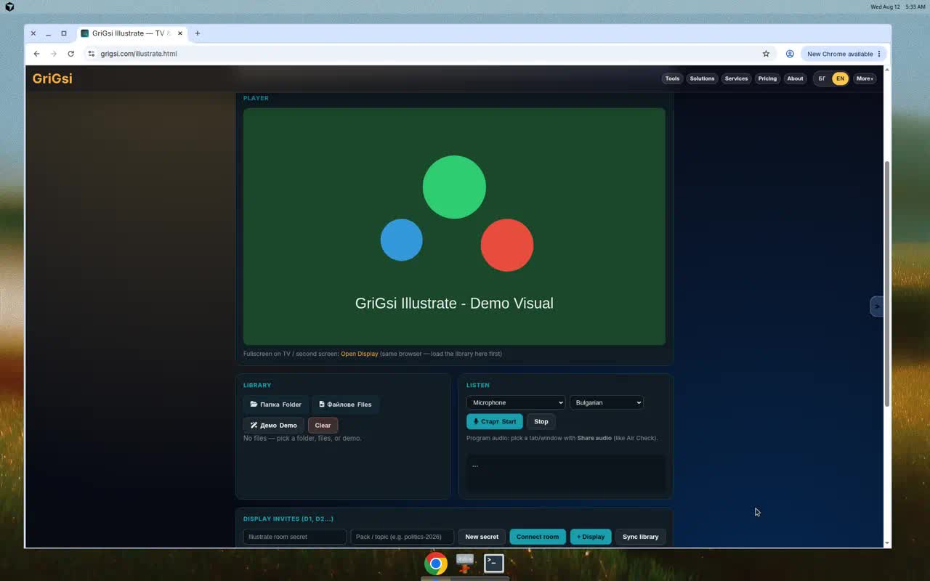View site information icon in address bar
The image size is (930, 581).
coord(91,54)
